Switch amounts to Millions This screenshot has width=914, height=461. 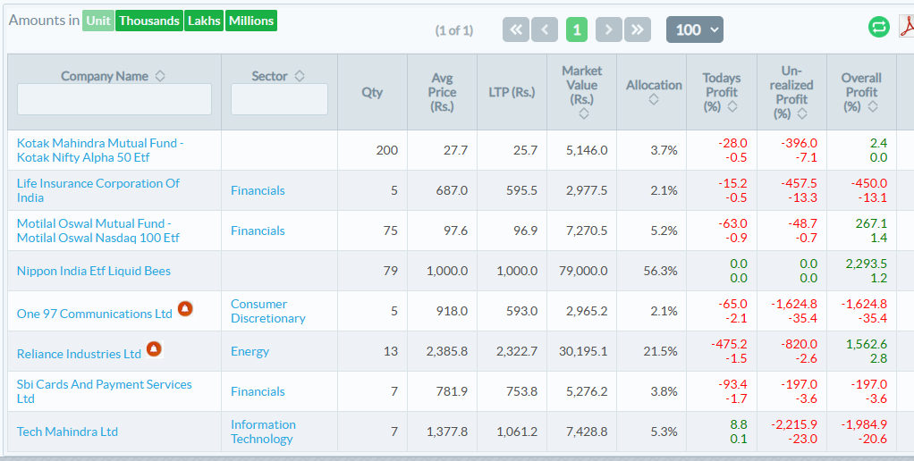tap(251, 21)
